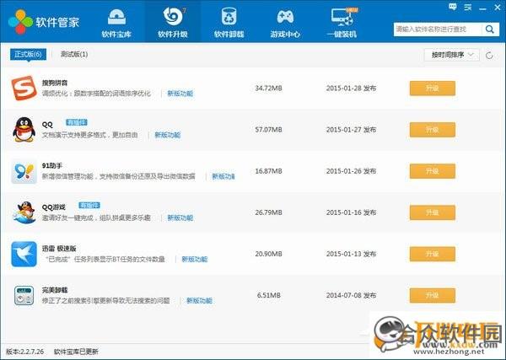Switch to 测试版(1) tab
The width and height of the screenshot is (506, 360).
[x=74, y=54]
